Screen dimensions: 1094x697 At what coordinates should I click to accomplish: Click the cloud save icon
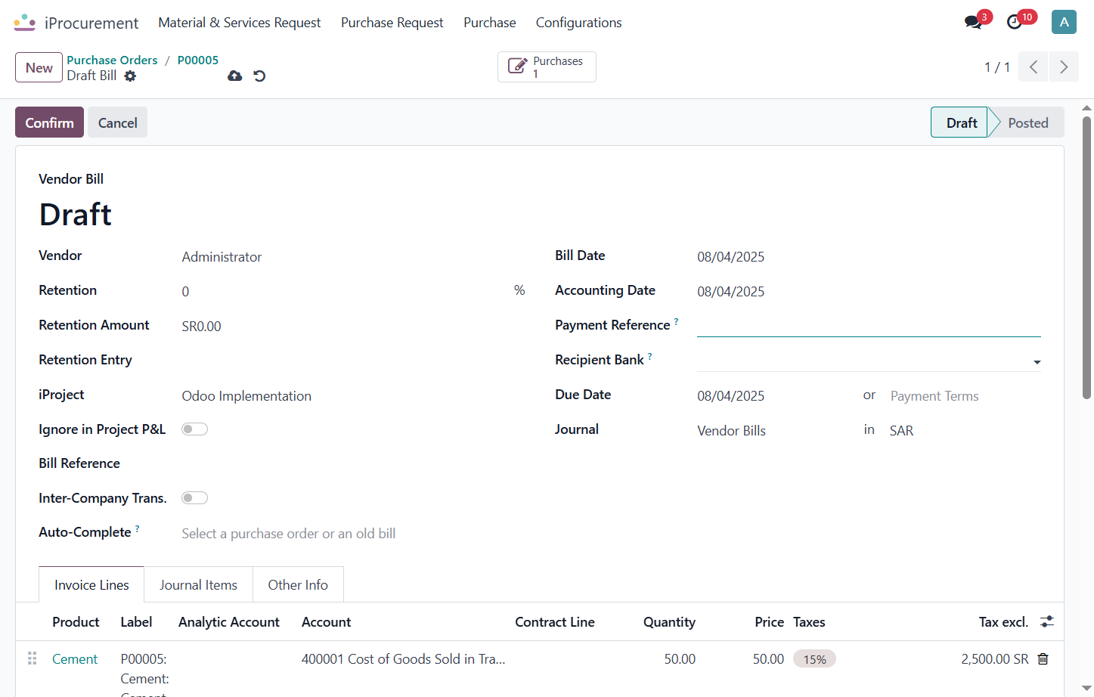point(235,76)
